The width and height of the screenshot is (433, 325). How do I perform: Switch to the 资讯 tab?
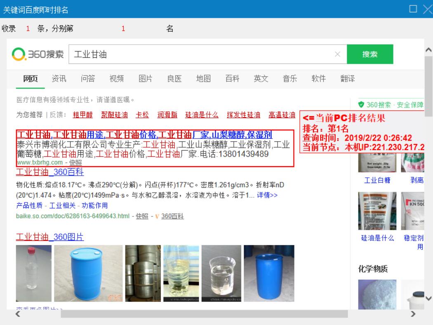coord(59,79)
